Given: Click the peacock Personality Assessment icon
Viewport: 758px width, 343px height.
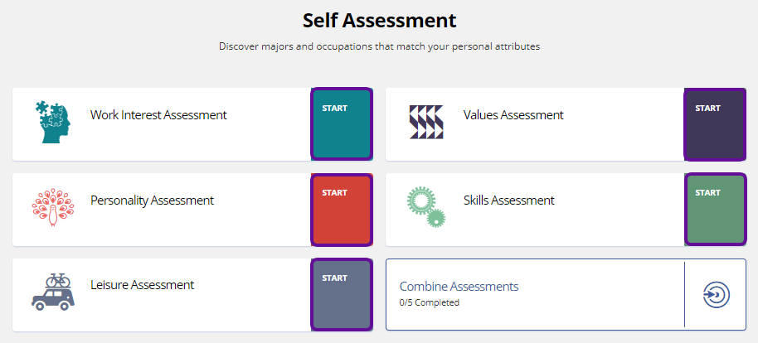Looking at the screenshot, I should click(x=53, y=208).
